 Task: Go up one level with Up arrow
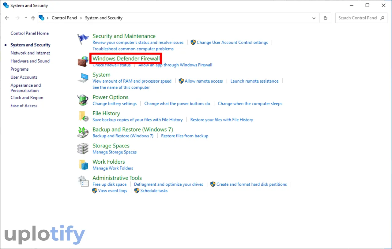click(x=33, y=18)
